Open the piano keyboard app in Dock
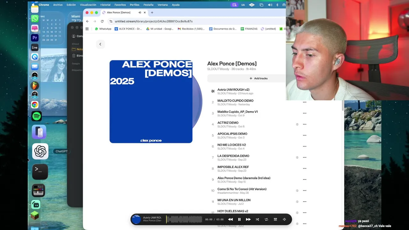 click(38, 190)
